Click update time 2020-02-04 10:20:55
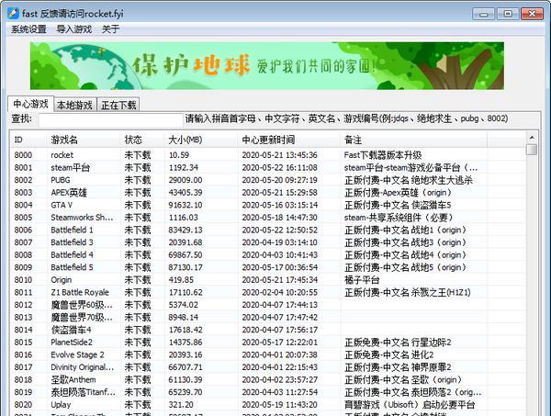 click(280, 292)
